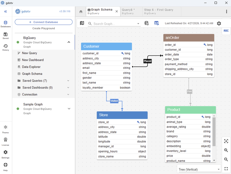Click the gdotv logo icon
Image resolution: width=231 pixels, height=174 pixels.
coord(18,11)
